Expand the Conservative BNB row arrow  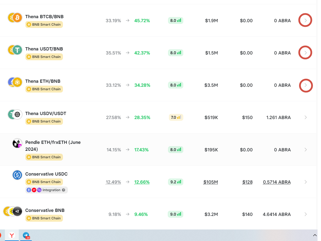[x=305, y=214]
